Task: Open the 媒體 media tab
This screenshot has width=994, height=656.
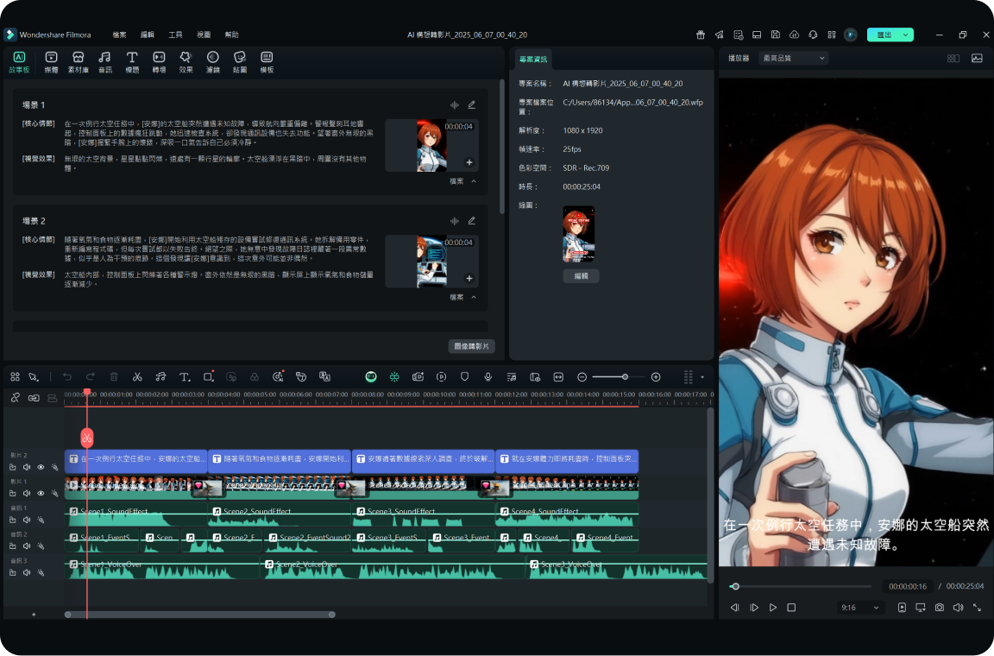Action: (52, 62)
